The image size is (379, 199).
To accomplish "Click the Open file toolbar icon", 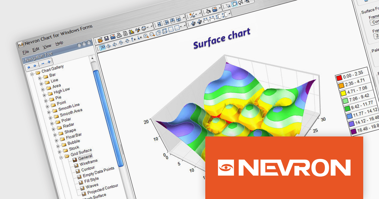I will coord(100,40).
